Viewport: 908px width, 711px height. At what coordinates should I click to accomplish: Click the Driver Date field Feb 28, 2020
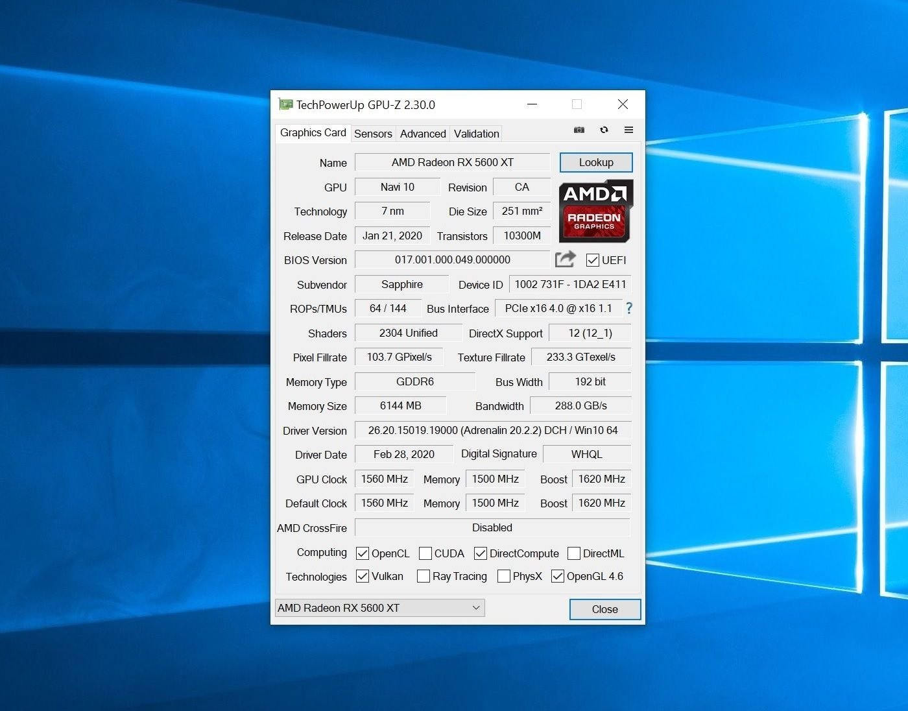[404, 454]
